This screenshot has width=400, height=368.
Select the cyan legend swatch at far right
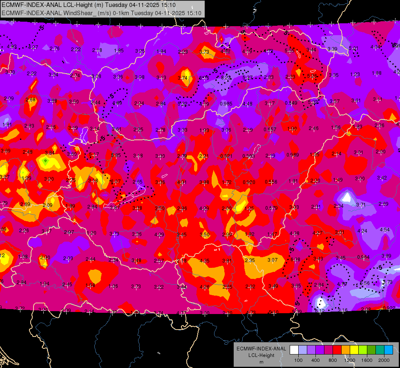coord(389,350)
